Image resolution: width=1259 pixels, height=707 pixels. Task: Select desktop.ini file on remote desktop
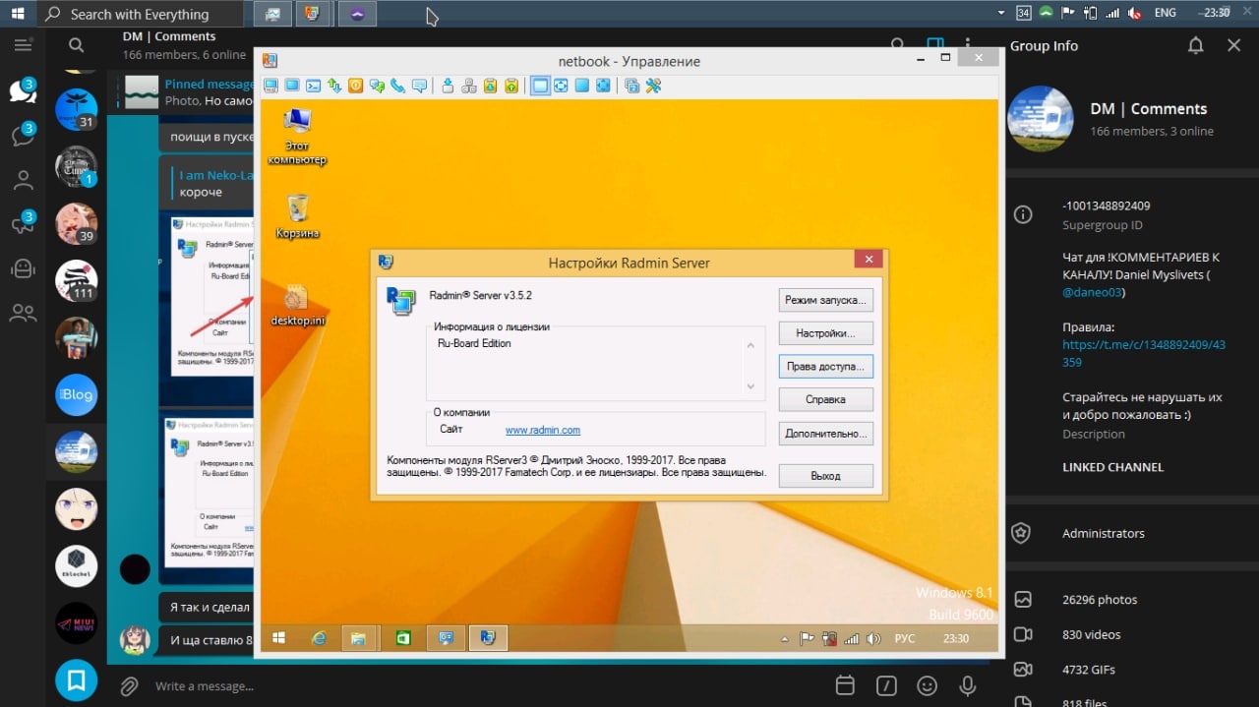(x=297, y=305)
